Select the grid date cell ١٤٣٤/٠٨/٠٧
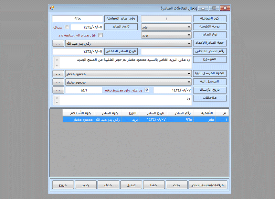The width and height of the screenshot is (275, 199). click(x=153, y=120)
